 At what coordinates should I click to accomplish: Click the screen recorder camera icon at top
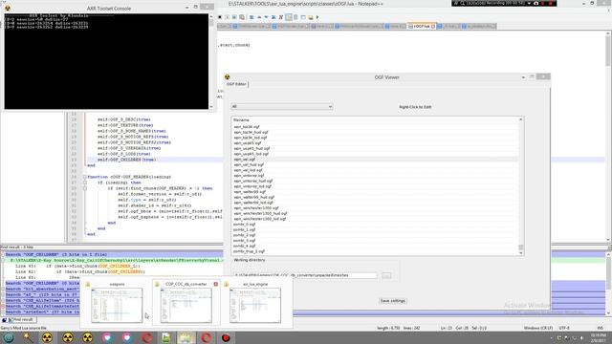coord(535,3)
